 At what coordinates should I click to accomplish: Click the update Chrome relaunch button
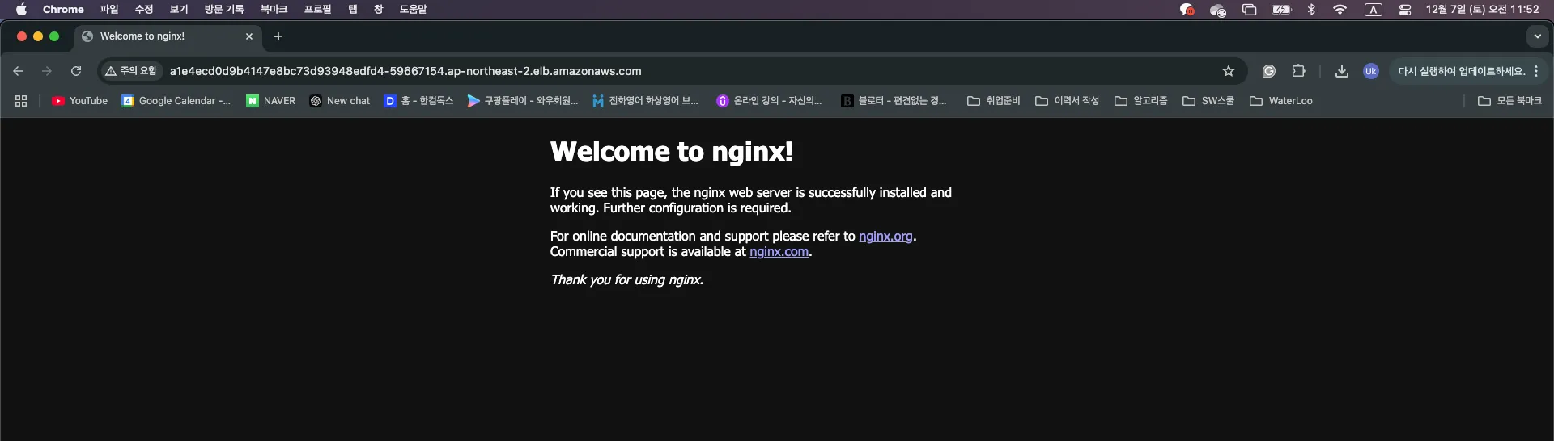pyautogui.click(x=1461, y=71)
